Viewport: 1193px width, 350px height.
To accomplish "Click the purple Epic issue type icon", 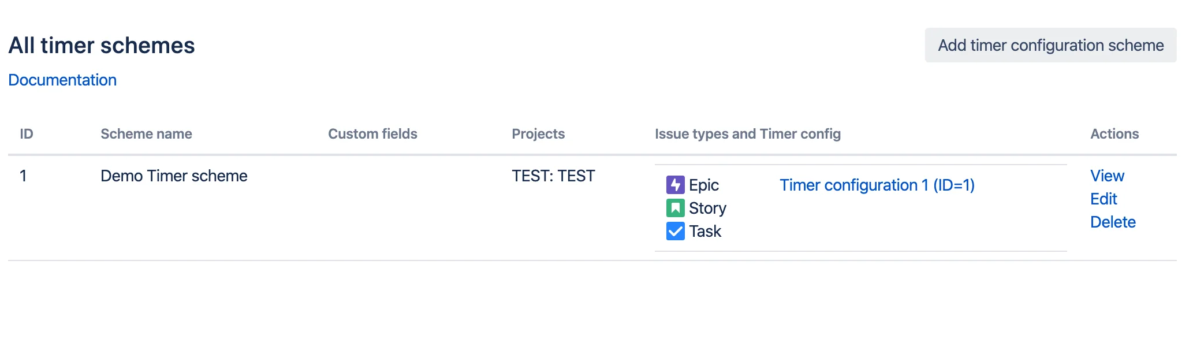I will click(x=675, y=185).
